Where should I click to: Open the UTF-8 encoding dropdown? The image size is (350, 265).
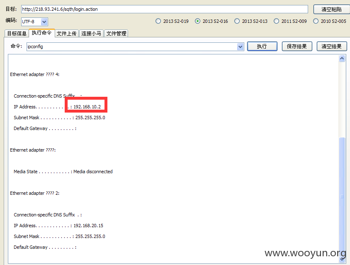click(x=44, y=22)
